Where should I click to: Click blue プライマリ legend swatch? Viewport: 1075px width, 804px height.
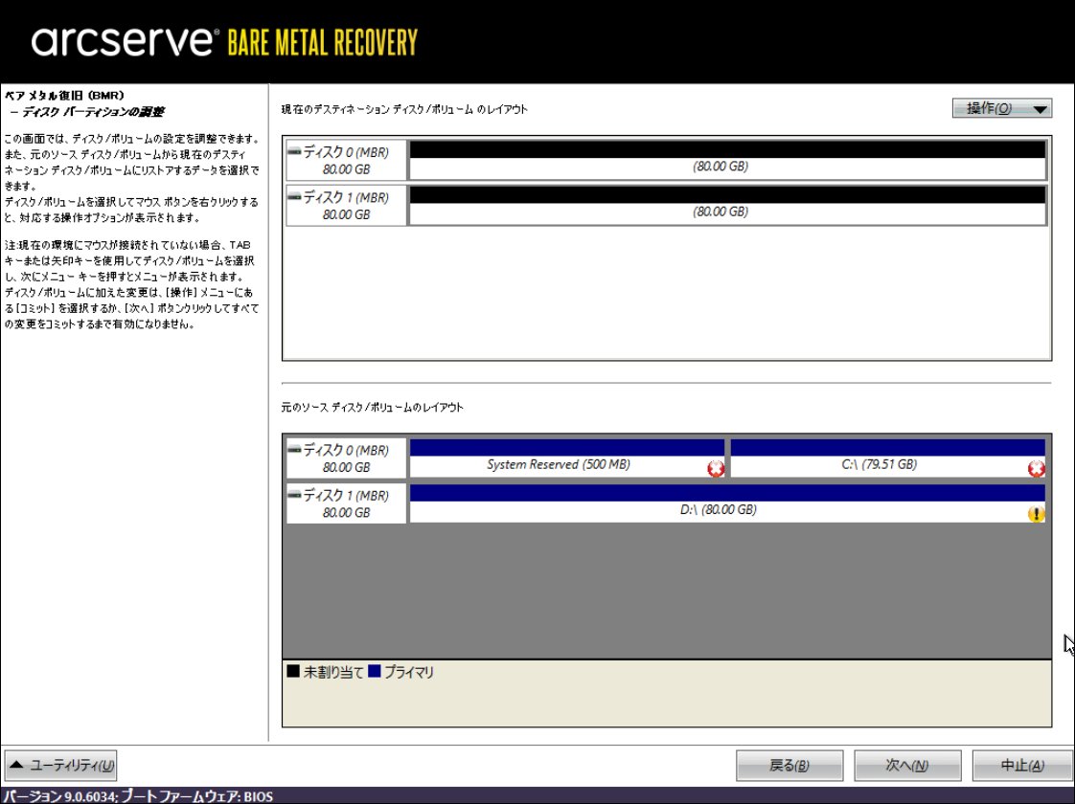(374, 672)
